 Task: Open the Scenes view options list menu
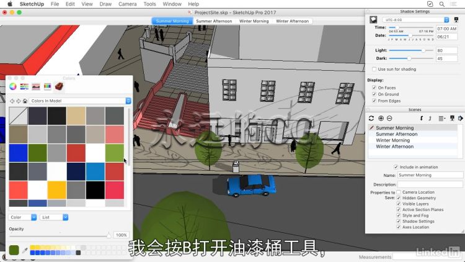[x=442, y=119]
